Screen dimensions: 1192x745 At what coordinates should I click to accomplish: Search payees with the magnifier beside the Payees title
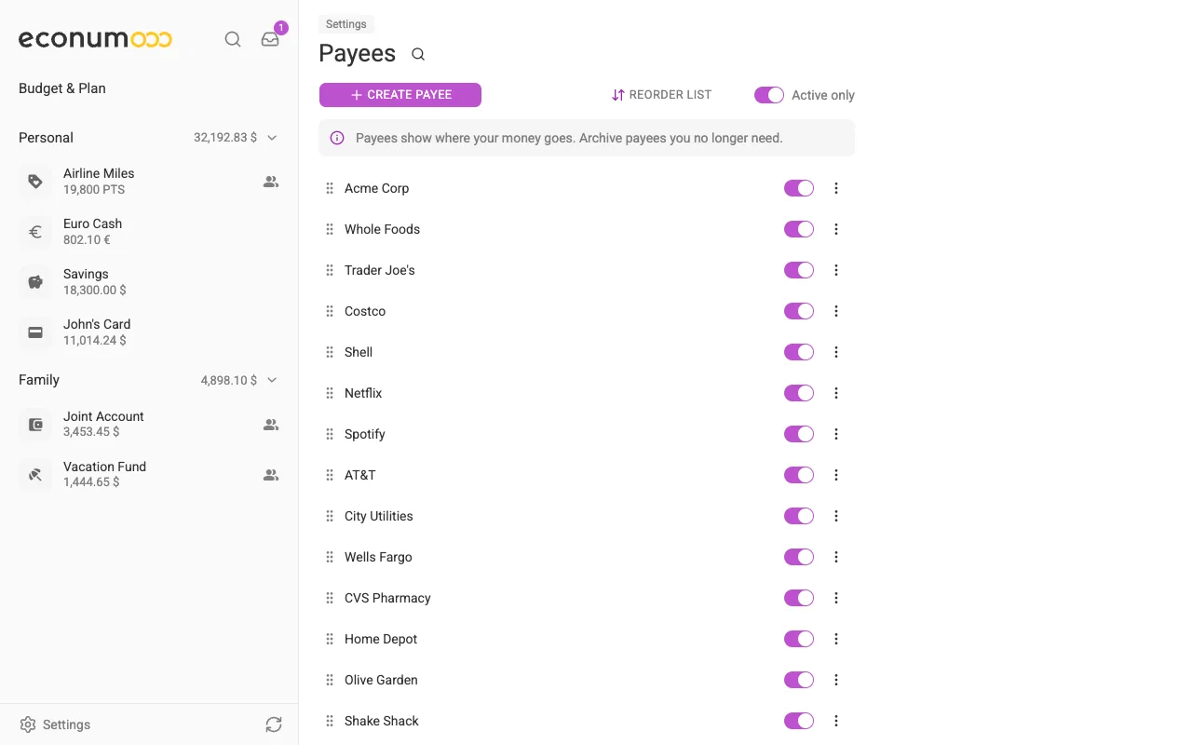click(x=418, y=54)
